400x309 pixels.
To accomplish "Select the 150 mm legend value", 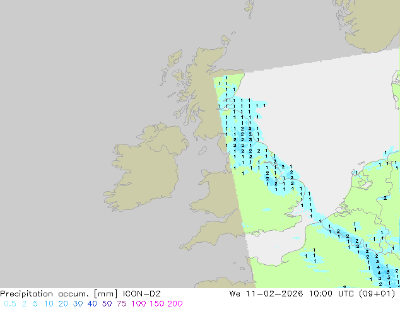I will 157,304.
